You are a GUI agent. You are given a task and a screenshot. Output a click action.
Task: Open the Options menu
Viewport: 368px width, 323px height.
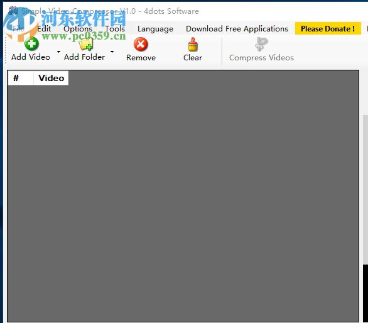78,29
